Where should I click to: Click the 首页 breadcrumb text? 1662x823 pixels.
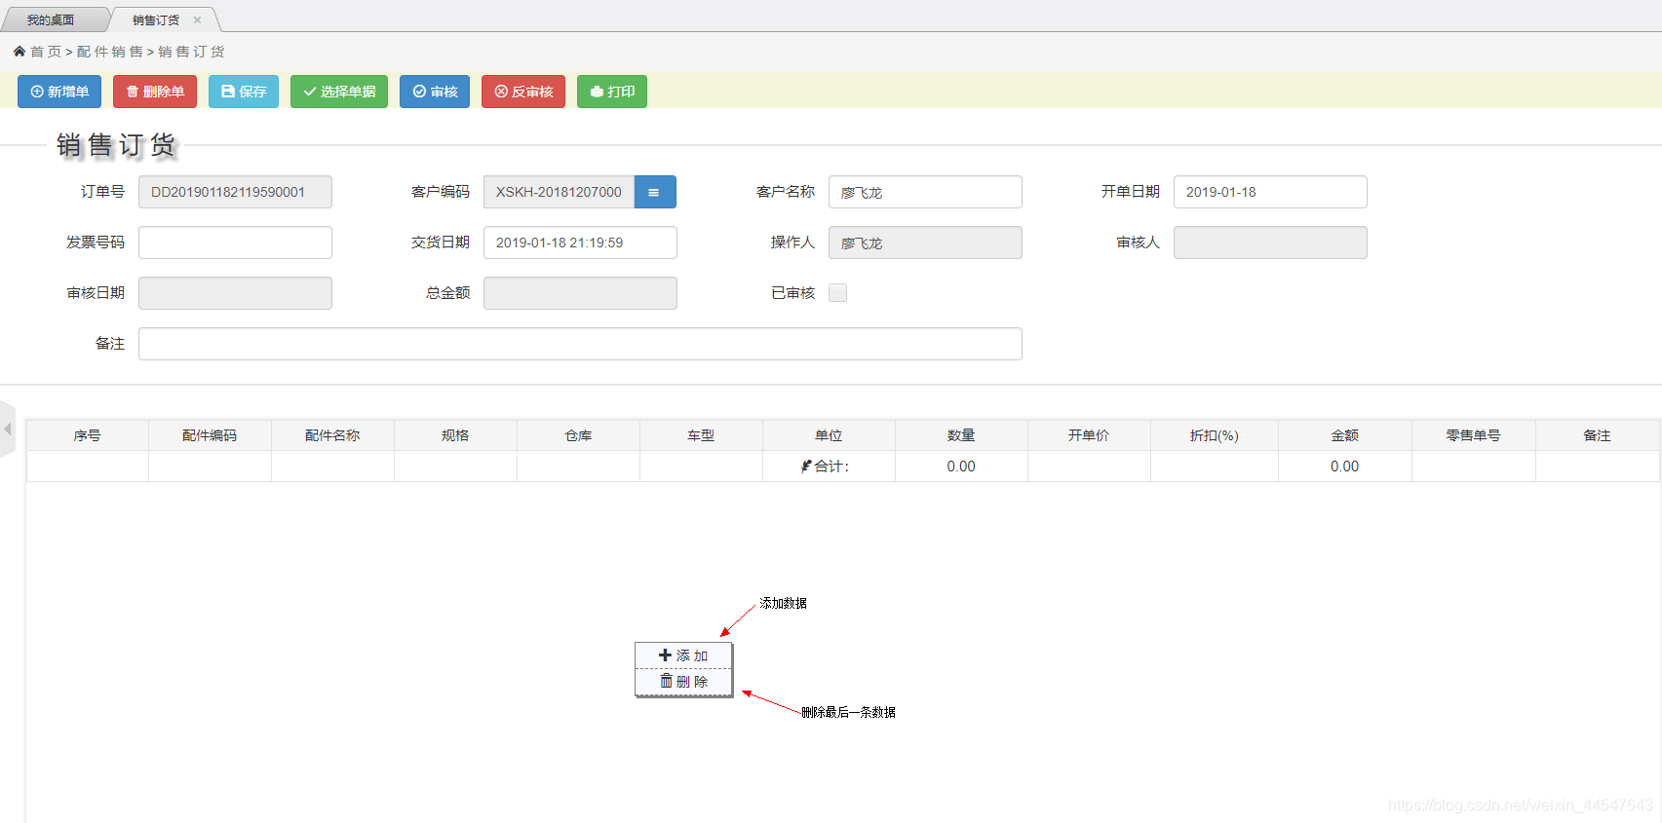point(46,52)
